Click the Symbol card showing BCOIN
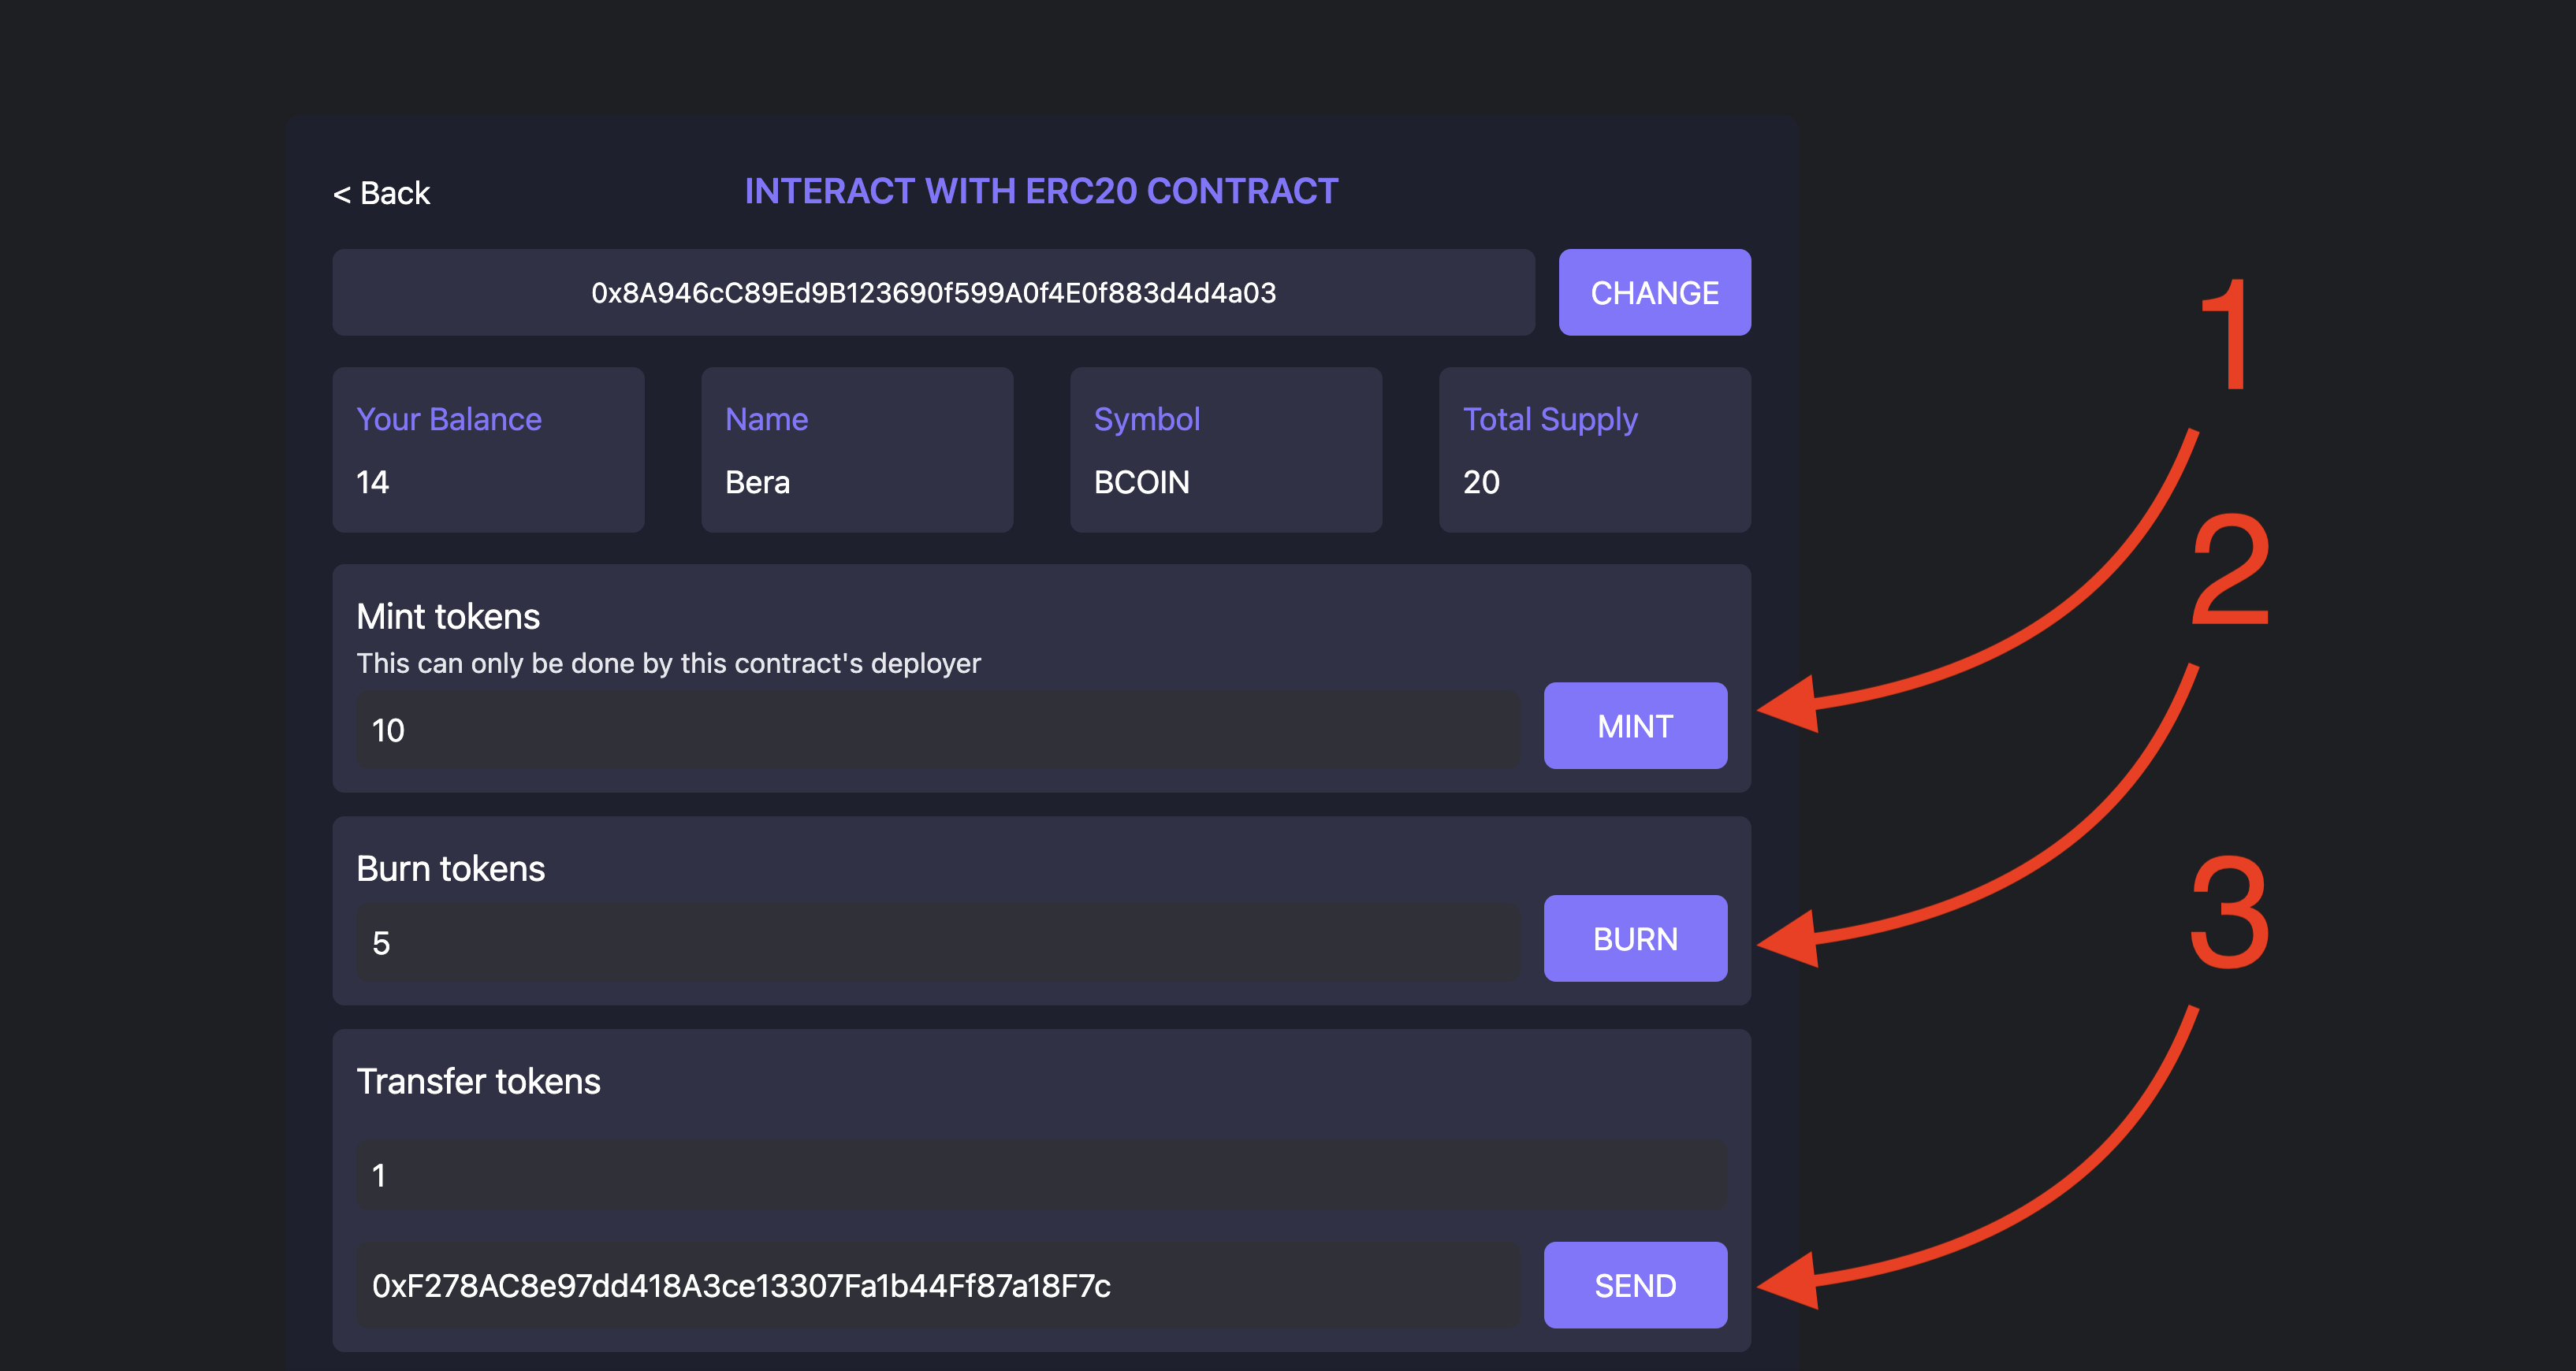This screenshot has width=2576, height=1371. (x=1225, y=450)
